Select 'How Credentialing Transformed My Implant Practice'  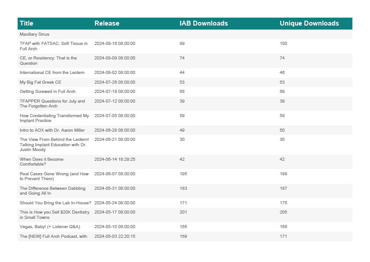tap(54, 118)
